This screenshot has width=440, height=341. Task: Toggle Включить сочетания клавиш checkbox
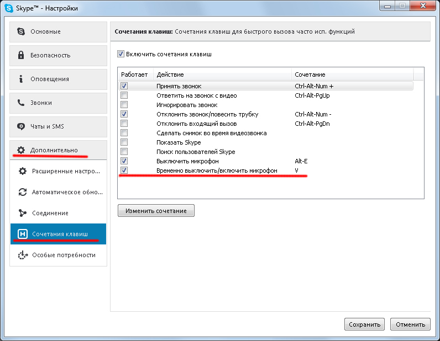click(121, 54)
